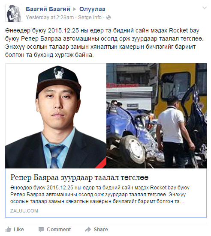Open poster's profile picture thumbnail
The height and width of the screenshot is (236, 211).
click(14, 13)
